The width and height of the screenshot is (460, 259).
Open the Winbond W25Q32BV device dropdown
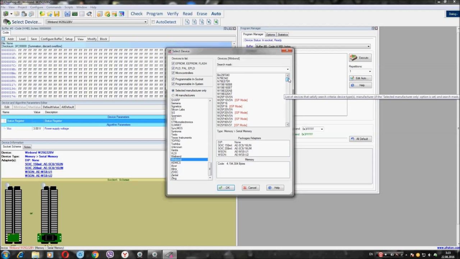[145, 22]
